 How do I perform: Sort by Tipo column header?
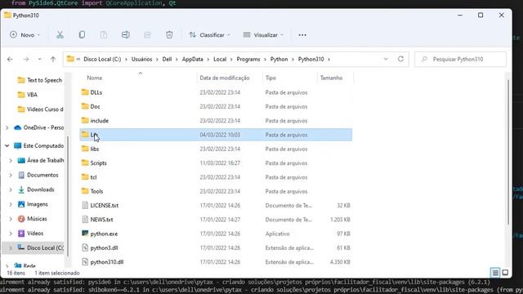click(x=270, y=78)
